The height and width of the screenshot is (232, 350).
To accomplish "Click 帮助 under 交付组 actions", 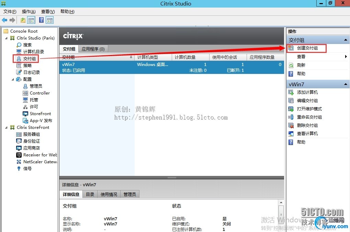I will pyautogui.click(x=301, y=74).
